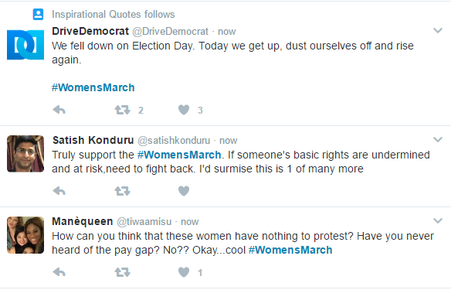The width and height of the screenshot is (451, 290).
Task: Open more options chevron on Satish Konduru tweet
Action: [437, 140]
